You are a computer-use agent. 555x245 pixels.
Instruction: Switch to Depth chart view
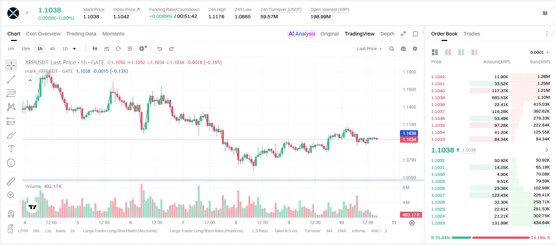[387, 34]
